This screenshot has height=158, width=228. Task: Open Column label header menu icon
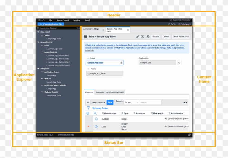tap(103, 113)
